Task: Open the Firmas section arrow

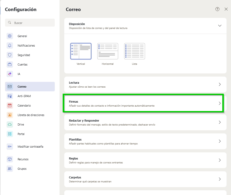Action: point(220,103)
